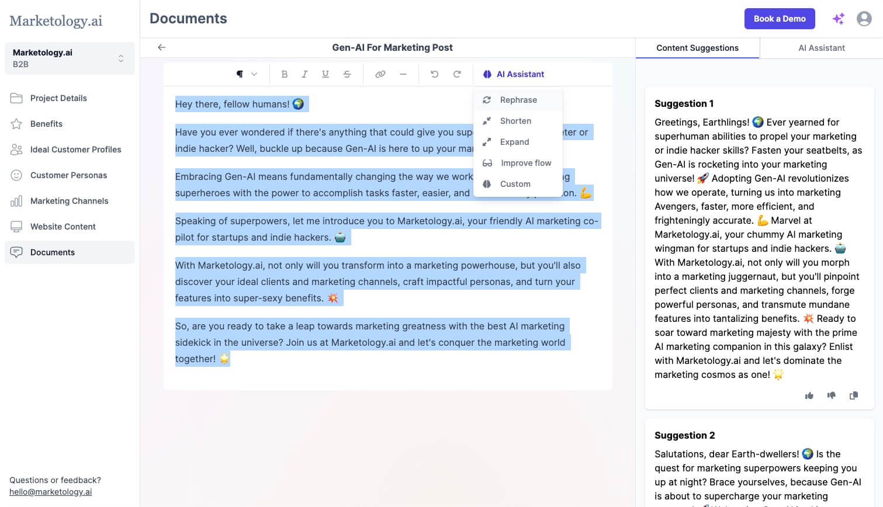The width and height of the screenshot is (883, 507).
Task: Choose Improve flow from the AI menu
Action: (x=518, y=163)
